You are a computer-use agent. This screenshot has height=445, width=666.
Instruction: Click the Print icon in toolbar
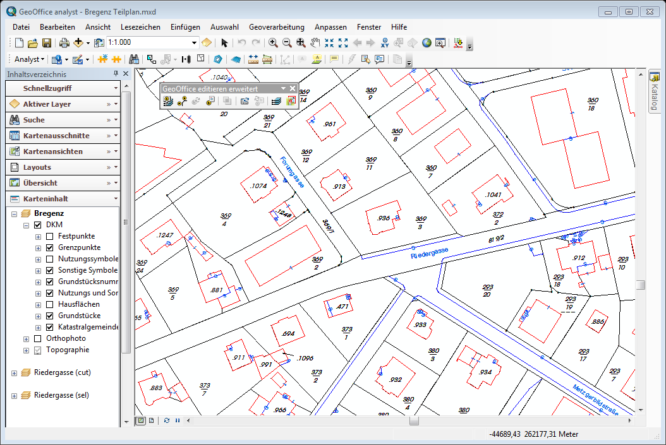pos(64,43)
